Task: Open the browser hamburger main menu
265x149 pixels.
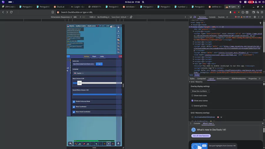Action: click(x=262, y=12)
